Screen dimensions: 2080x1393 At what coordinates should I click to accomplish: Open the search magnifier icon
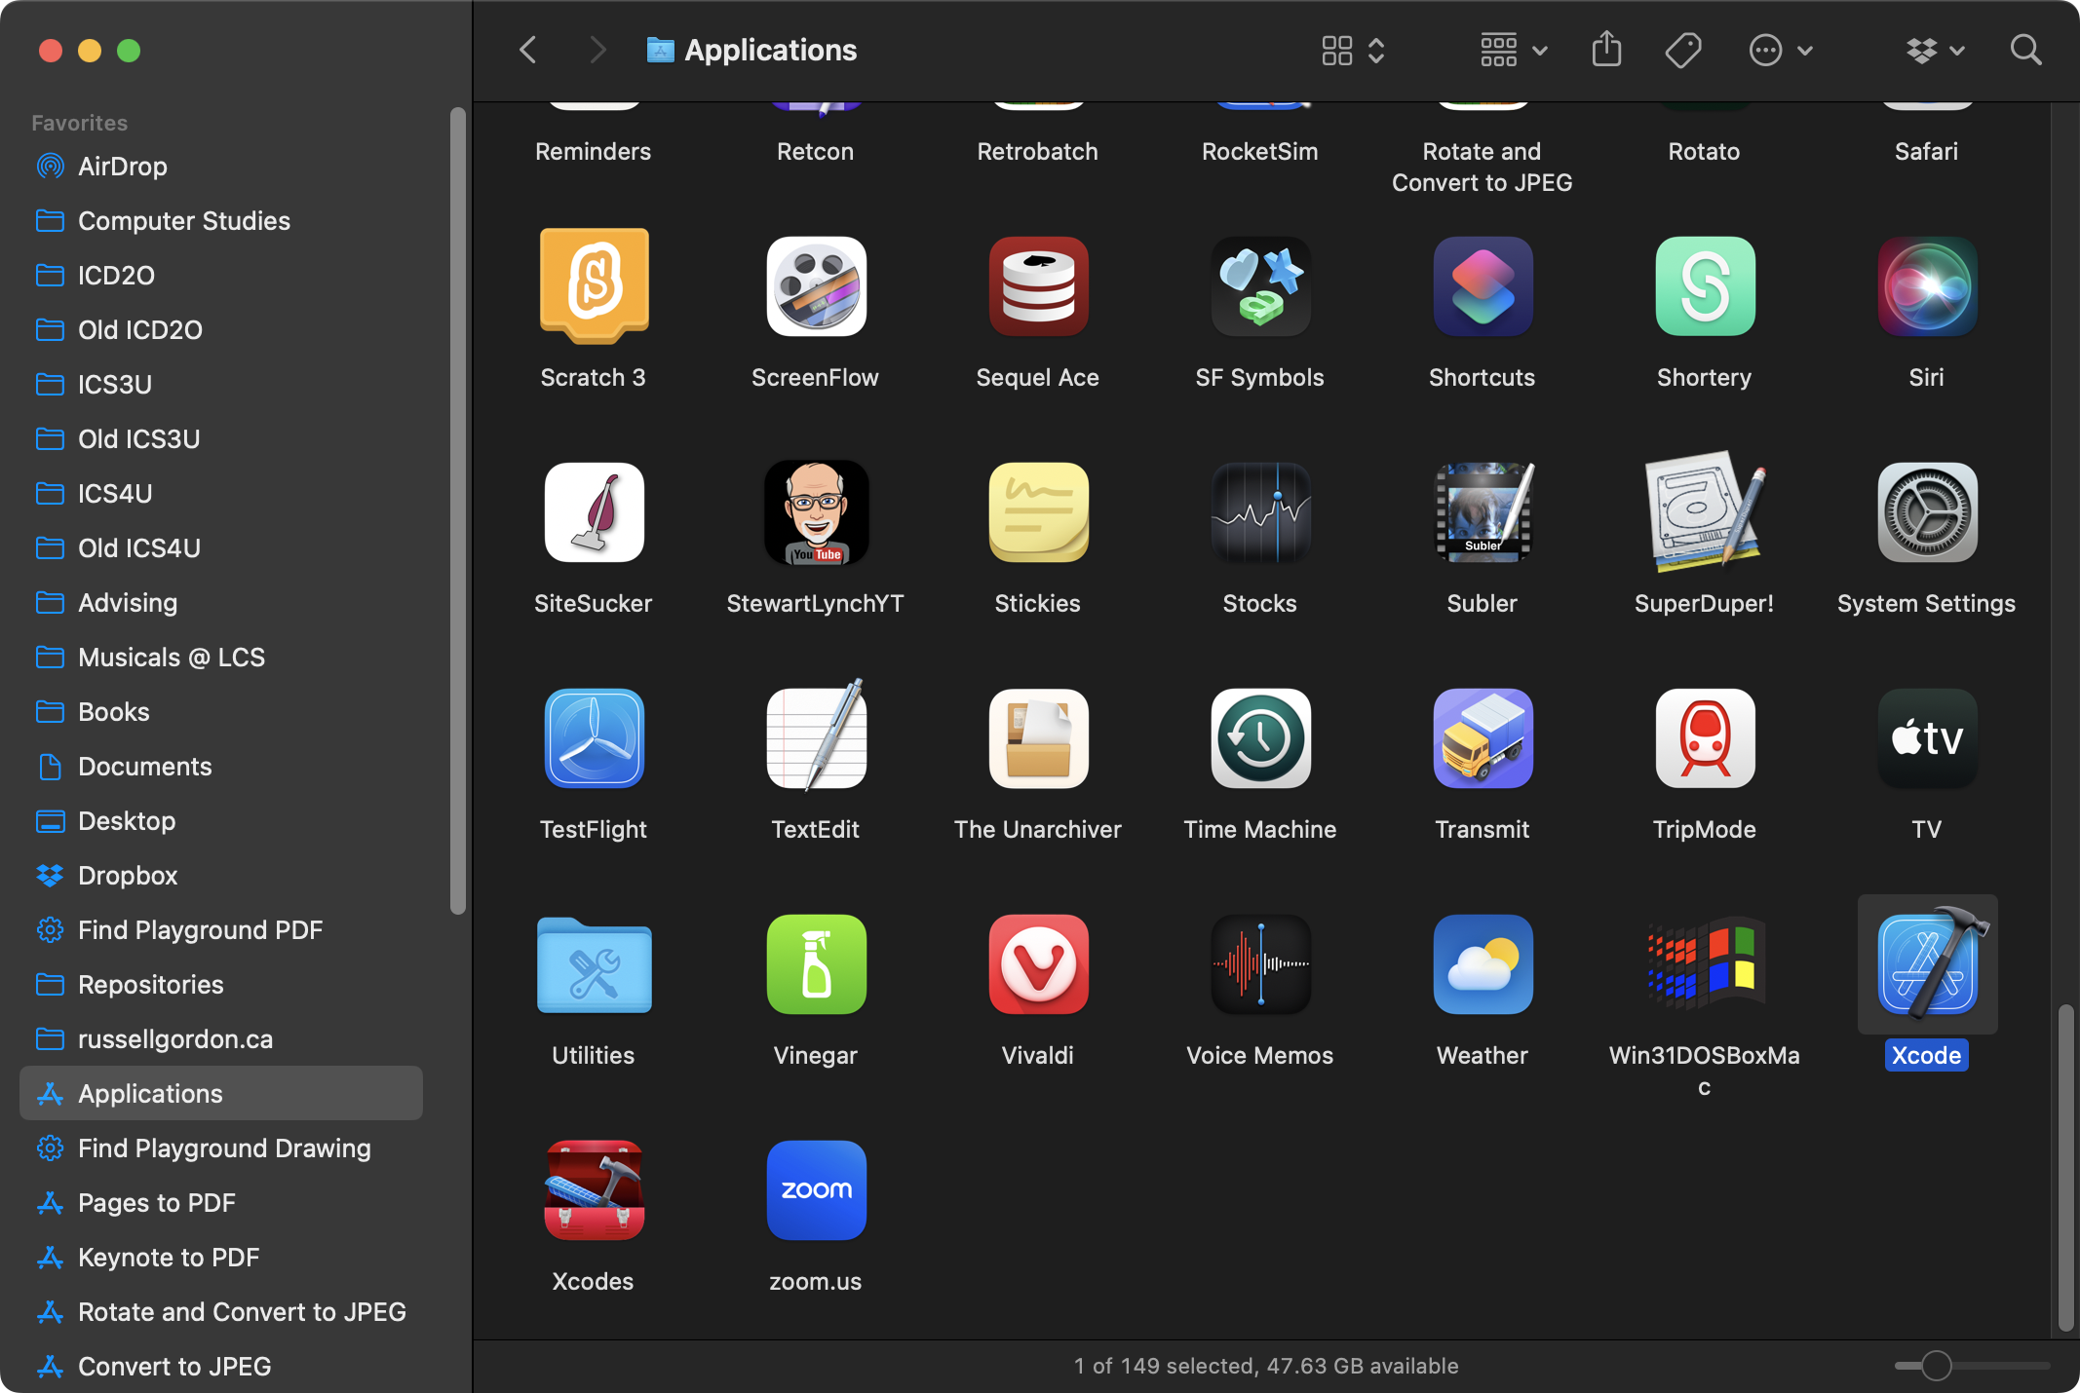click(2025, 50)
